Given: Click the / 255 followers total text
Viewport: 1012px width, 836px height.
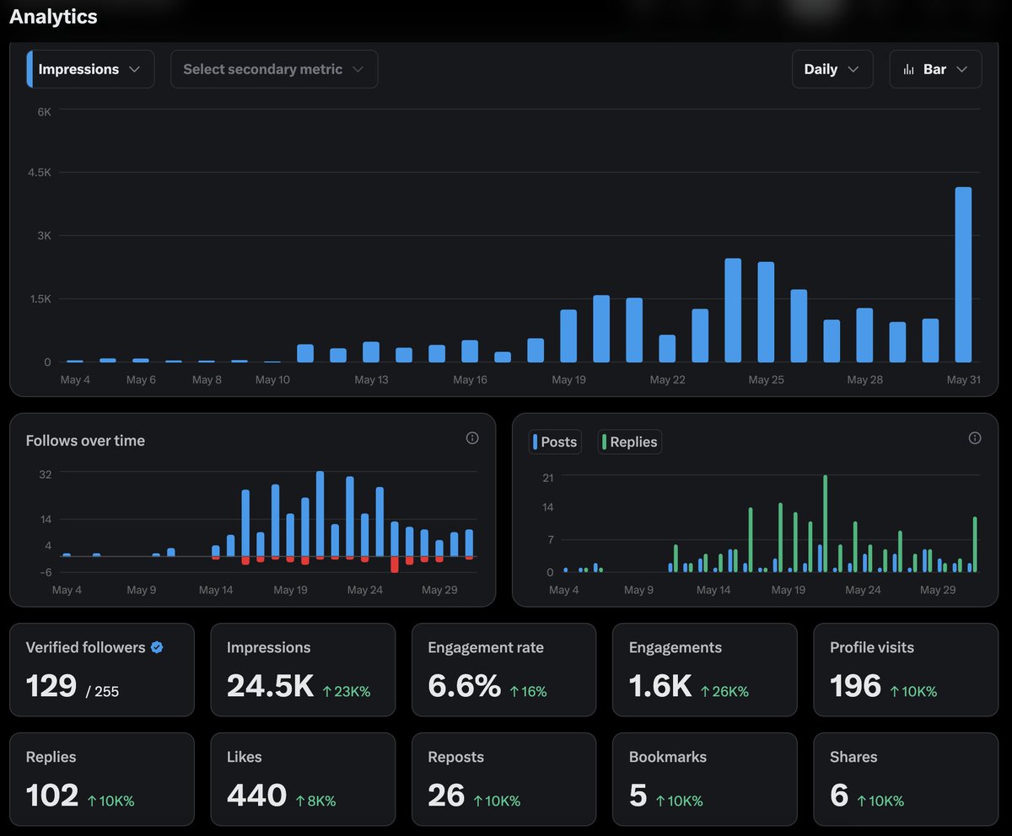Looking at the screenshot, I should point(102,692).
